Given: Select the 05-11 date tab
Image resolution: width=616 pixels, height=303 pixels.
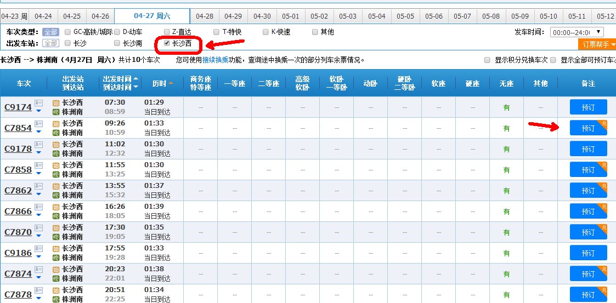Looking at the screenshot, I should 577,16.
